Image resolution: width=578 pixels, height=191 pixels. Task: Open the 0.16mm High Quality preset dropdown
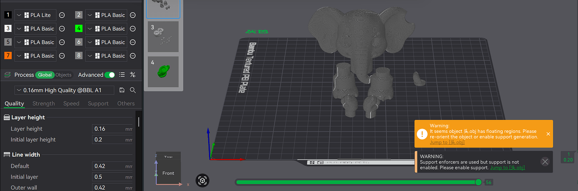click(x=64, y=90)
